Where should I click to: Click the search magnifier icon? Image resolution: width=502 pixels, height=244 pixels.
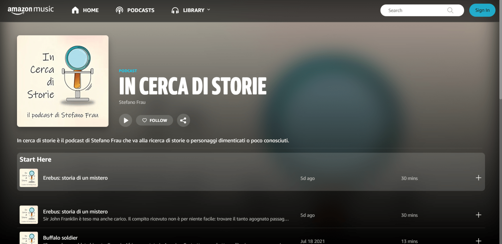click(450, 10)
